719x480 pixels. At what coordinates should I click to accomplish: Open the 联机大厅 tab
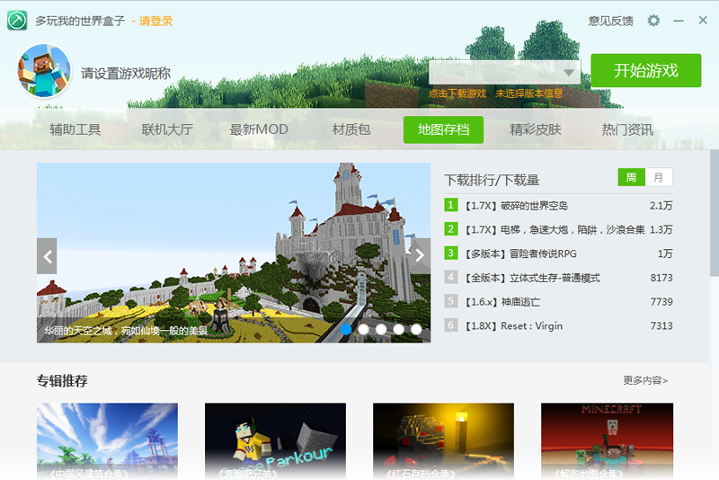tap(167, 129)
